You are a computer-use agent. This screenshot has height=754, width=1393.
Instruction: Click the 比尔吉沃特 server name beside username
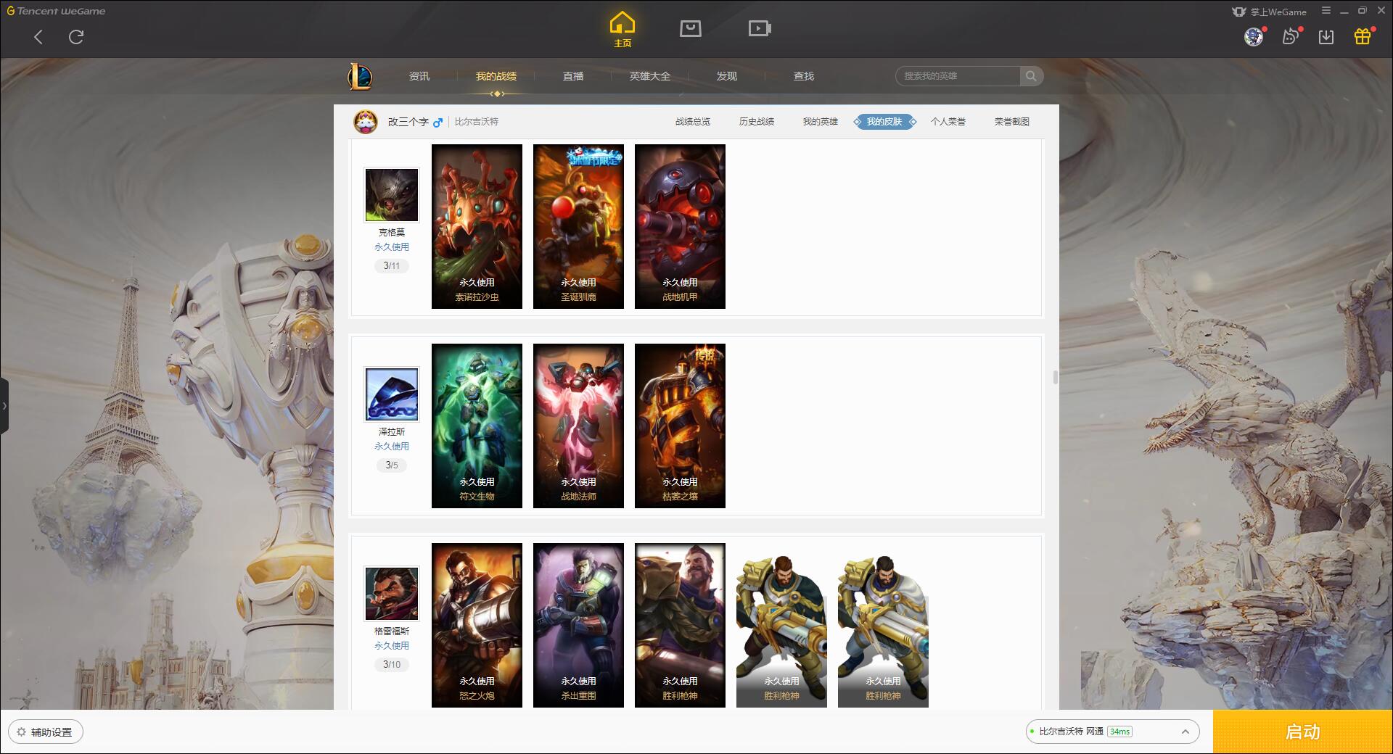(477, 122)
